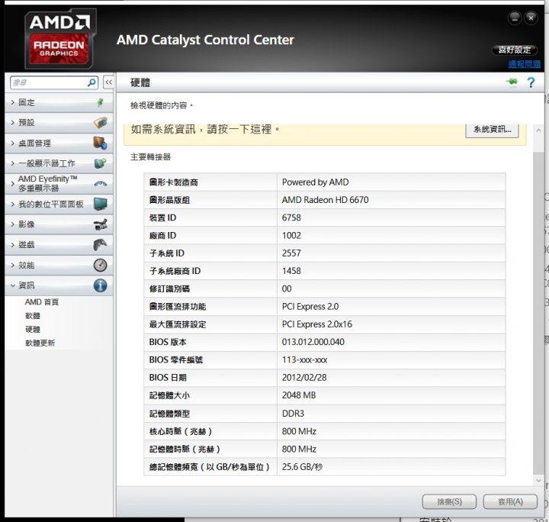Screen dimensions: 549x522
Task: Click the scrollbar up arrow
Action: [x=538, y=130]
